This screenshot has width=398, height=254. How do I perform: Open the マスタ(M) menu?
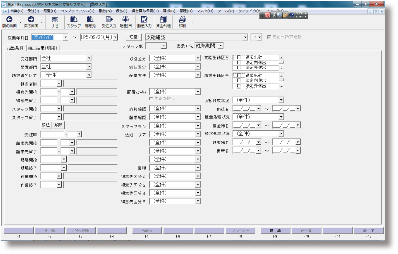pos(205,11)
